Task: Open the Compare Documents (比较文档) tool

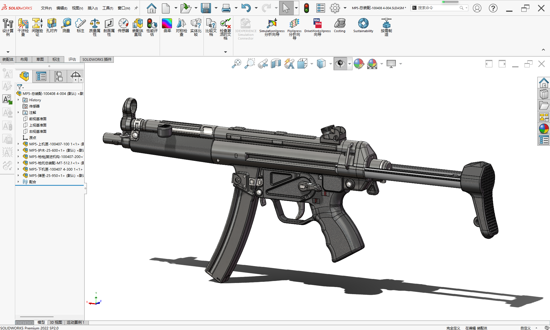Action: coord(211,27)
